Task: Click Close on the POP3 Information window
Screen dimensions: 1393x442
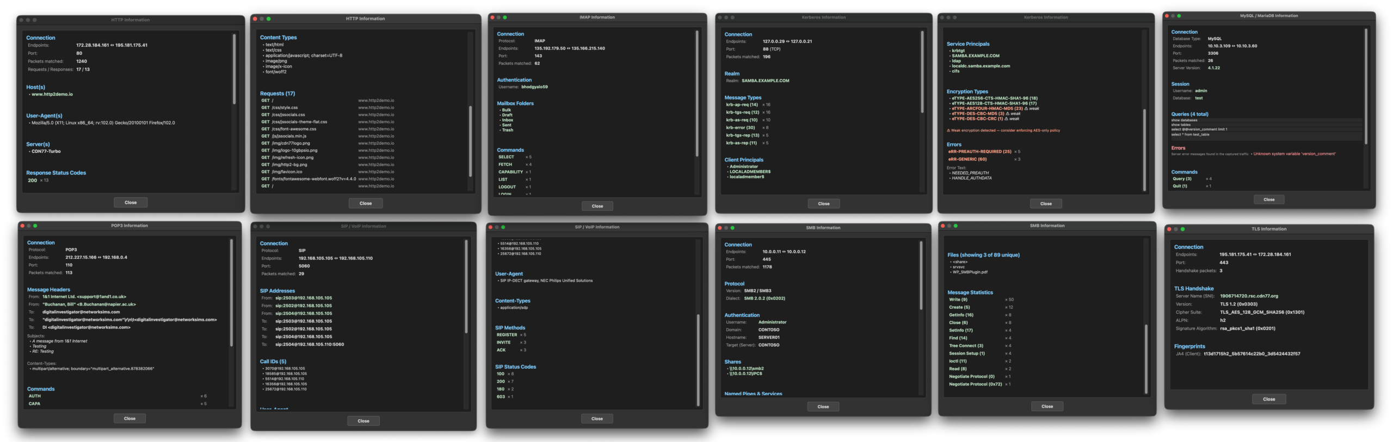Action: click(x=130, y=419)
